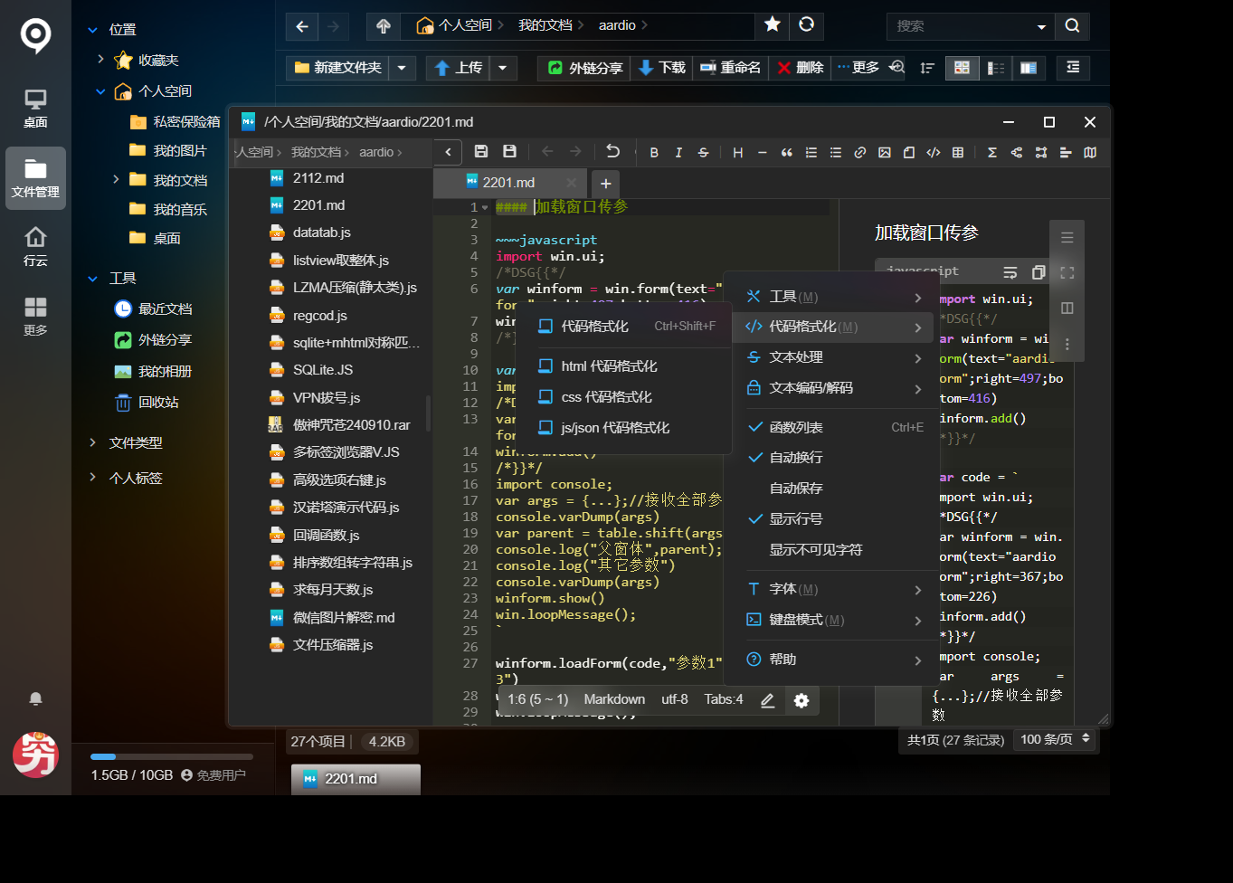Screen dimensions: 1233x883
Task: Insert an ordered list in the editor
Action: 811,153
